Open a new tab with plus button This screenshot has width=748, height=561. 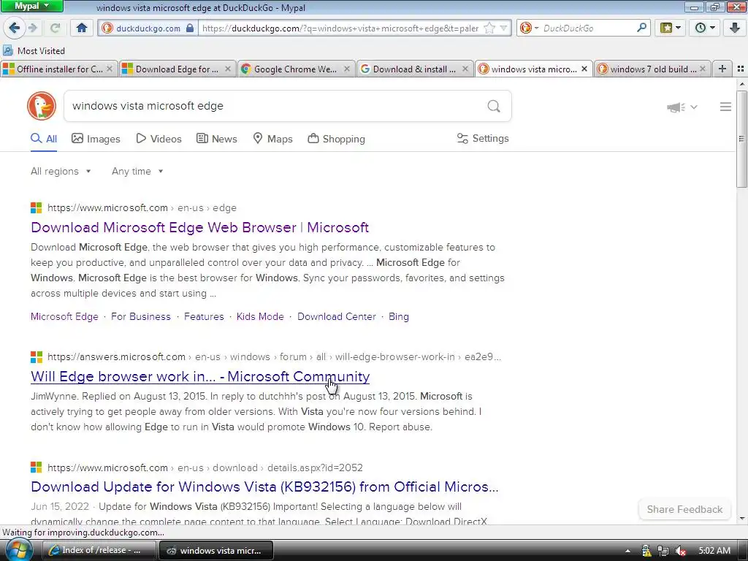[722, 69]
